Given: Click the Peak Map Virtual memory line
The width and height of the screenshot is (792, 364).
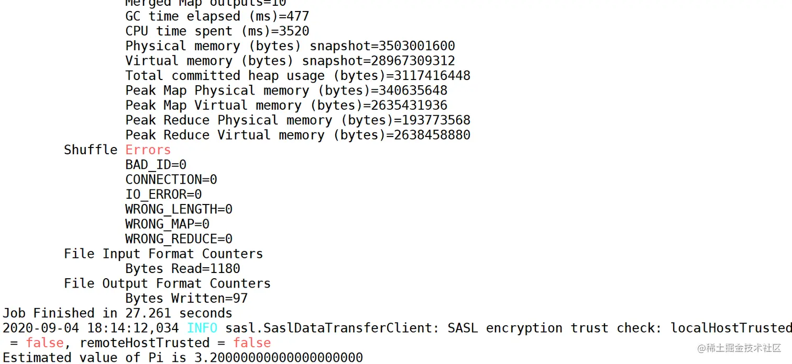Looking at the screenshot, I should 286,105.
